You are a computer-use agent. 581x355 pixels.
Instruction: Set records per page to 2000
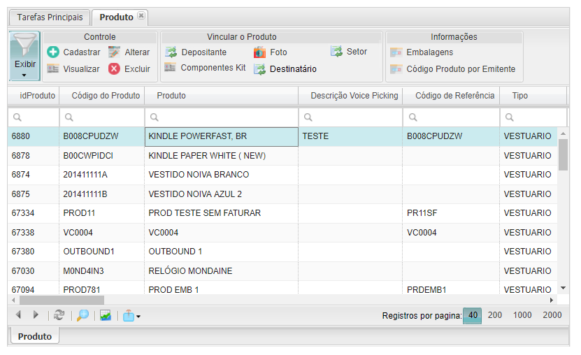tap(552, 315)
